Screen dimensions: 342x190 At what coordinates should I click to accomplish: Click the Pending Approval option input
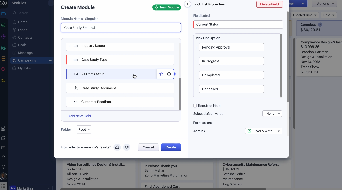[x=231, y=47]
